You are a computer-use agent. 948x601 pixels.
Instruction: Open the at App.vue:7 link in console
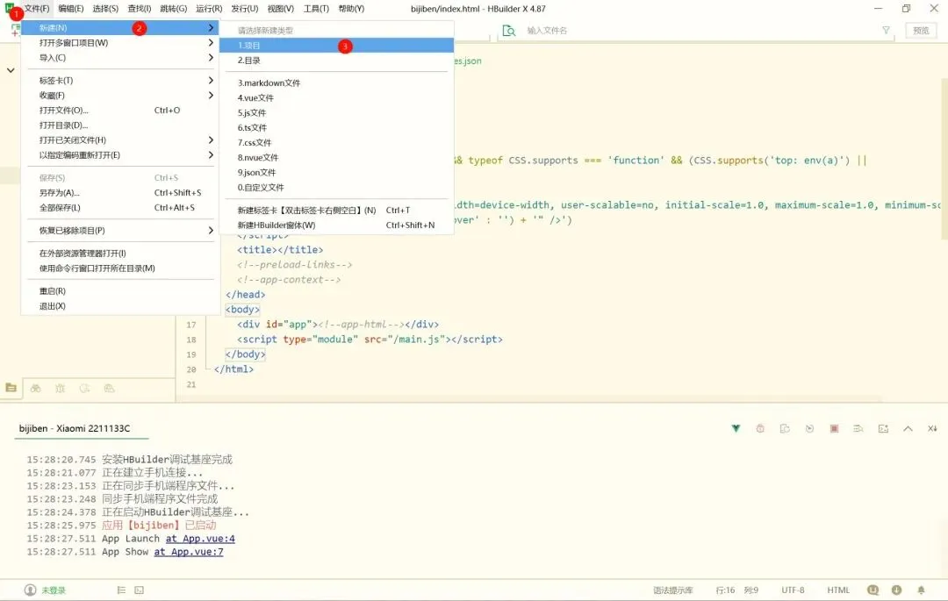pos(189,552)
